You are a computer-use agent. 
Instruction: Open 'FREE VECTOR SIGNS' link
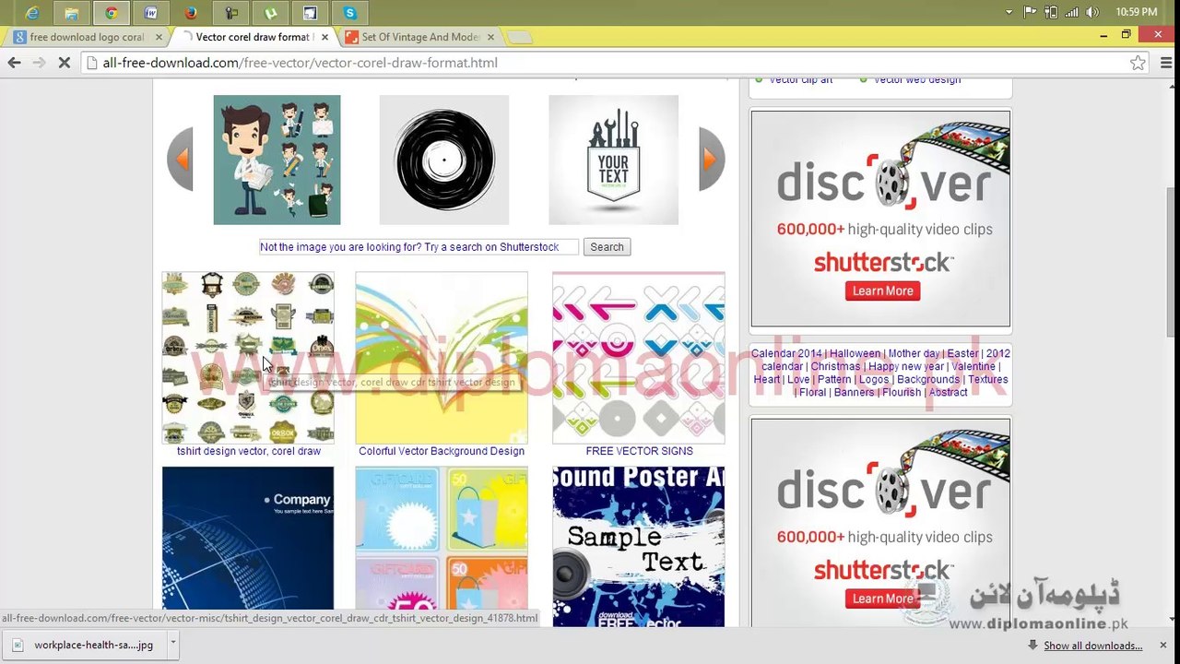pos(639,451)
